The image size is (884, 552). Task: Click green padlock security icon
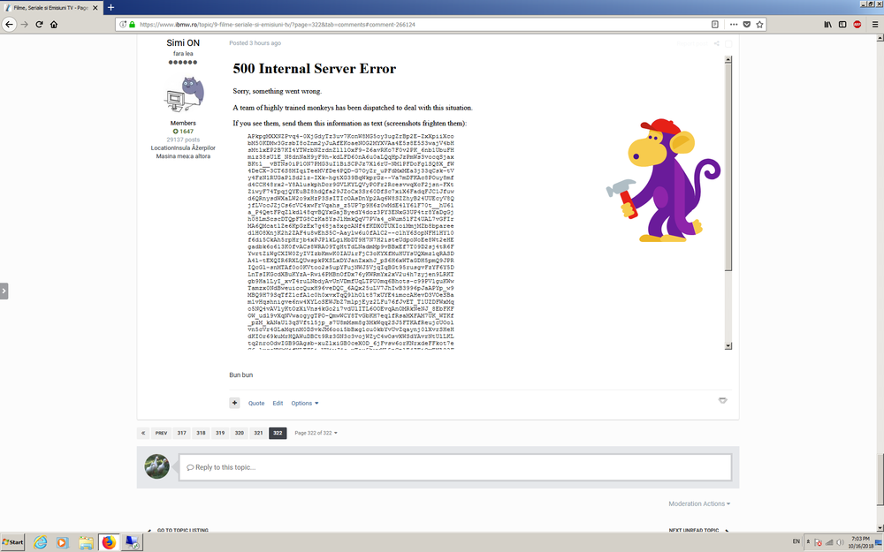coord(132,24)
